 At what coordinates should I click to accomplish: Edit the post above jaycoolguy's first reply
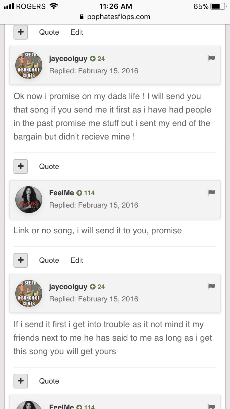[77, 32]
